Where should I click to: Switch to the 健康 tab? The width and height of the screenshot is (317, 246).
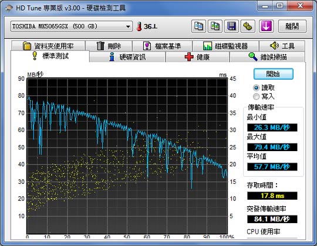197,57
